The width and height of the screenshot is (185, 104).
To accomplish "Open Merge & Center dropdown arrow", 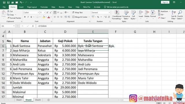I will (x=89, y=17).
